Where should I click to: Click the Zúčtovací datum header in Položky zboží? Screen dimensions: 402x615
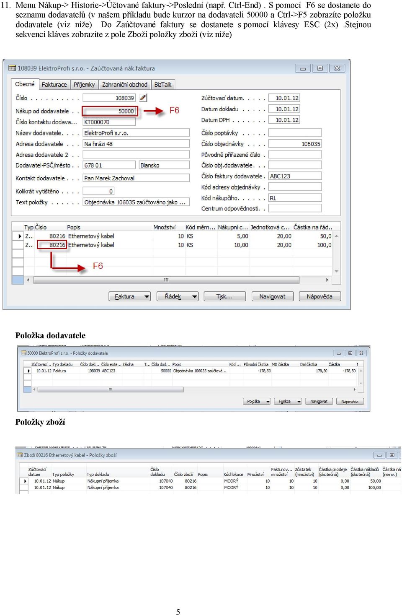(x=38, y=472)
